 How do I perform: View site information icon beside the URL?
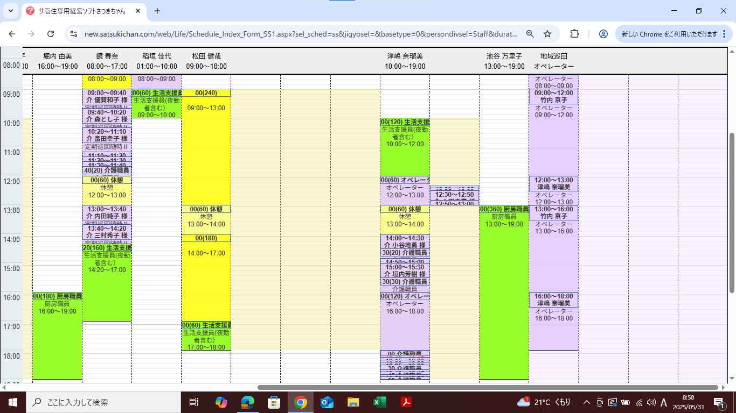tap(74, 34)
